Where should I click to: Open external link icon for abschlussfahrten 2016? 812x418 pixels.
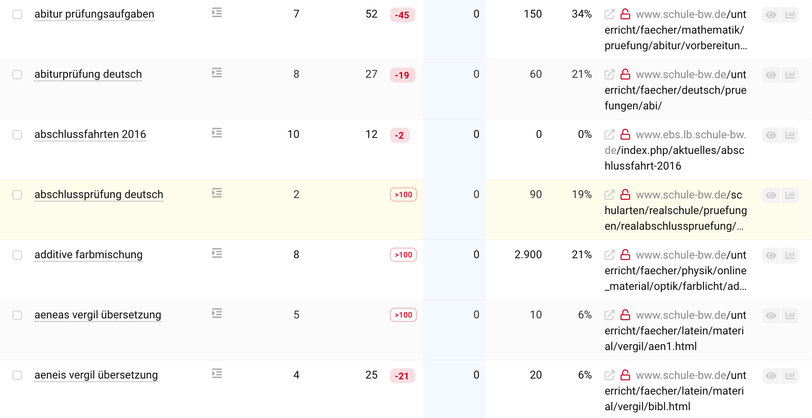click(x=609, y=135)
